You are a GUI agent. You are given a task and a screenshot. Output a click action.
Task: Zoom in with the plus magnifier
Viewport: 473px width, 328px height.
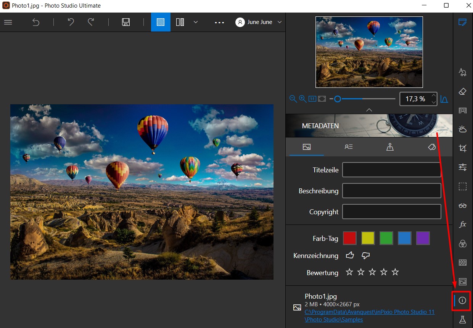[x=302, y=99]
